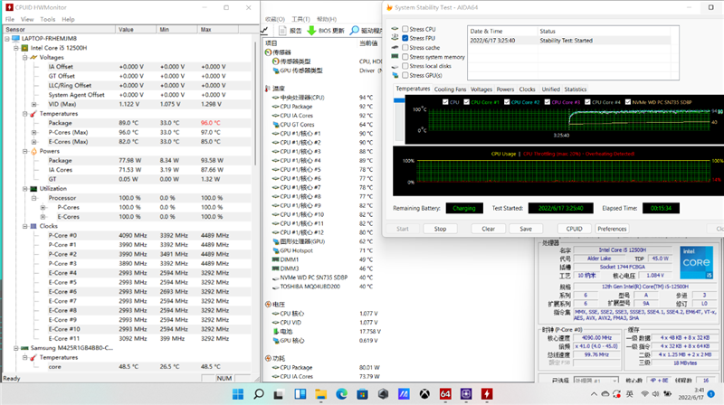The image size is (724, 405).
Task: Collapse the Clocks group
Action: coord(25,226)
